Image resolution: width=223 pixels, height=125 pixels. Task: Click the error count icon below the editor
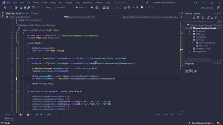[20, 115]
